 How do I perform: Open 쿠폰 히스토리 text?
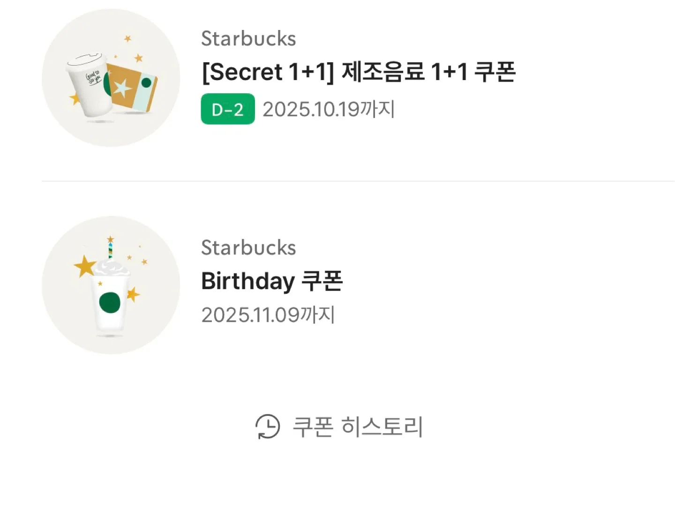358,427
